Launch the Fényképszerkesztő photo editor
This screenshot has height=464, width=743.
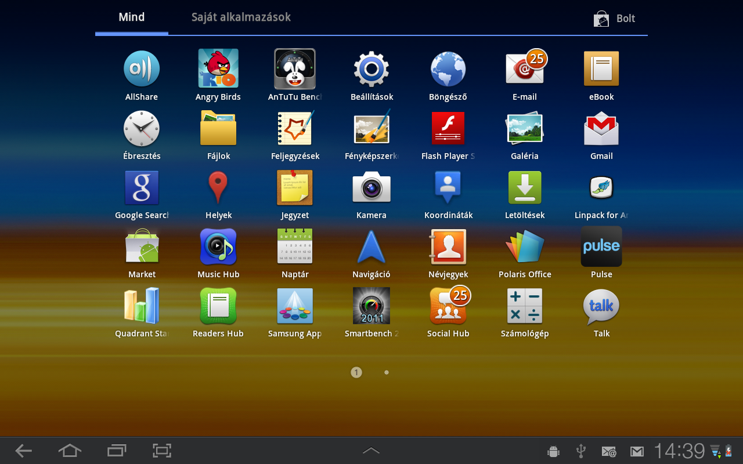tap(371, 128)
